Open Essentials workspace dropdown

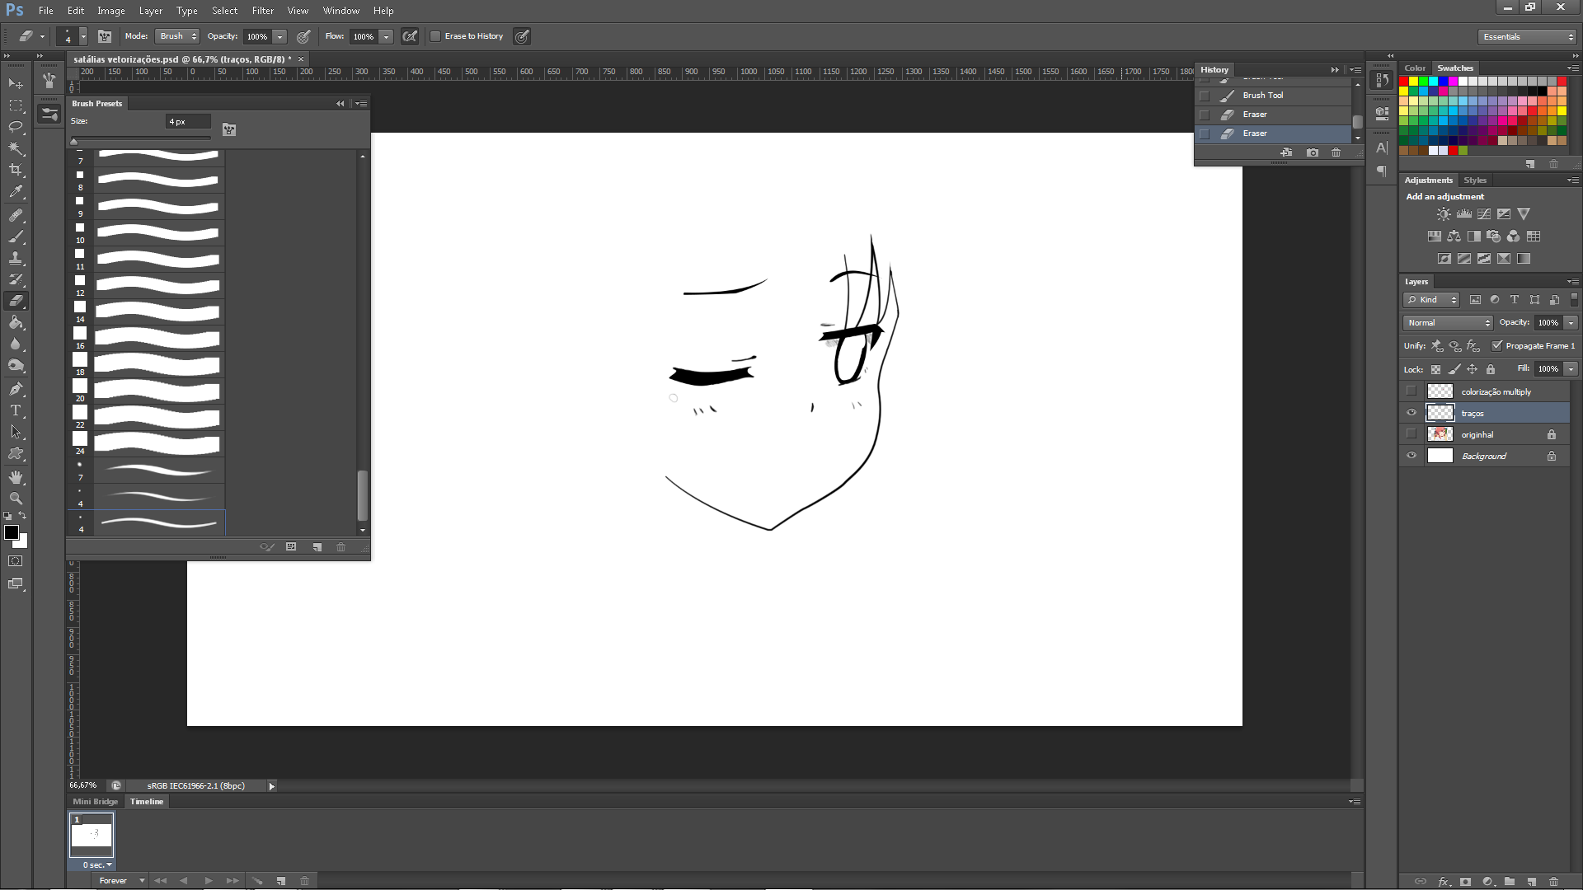coord(1528,37)
